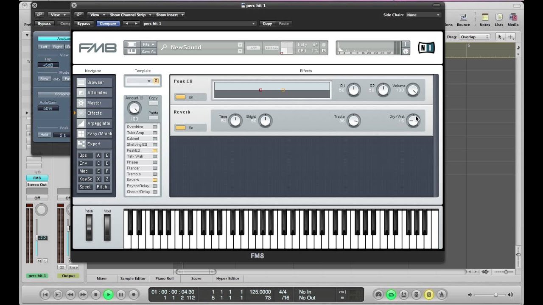This screenshot has width=543, height=305.
Task: Open the Attributes page in Navigator
Action: click(x=94, y=92)
